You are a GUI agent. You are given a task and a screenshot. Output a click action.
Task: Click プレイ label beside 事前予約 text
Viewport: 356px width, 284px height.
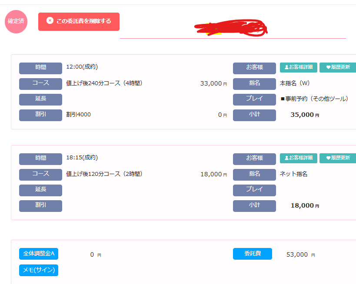click(254, 99)
